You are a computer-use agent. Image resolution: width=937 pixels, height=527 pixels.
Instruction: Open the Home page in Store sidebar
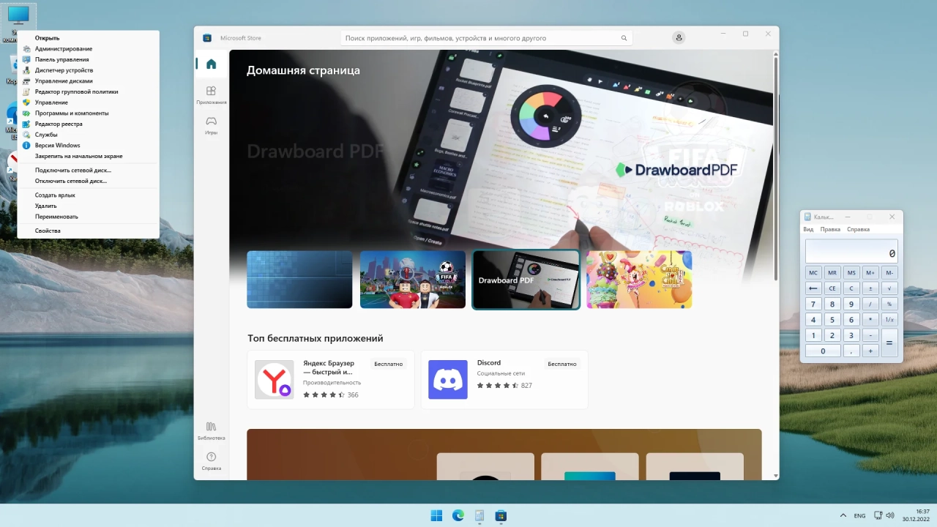(x=211, y=64)
